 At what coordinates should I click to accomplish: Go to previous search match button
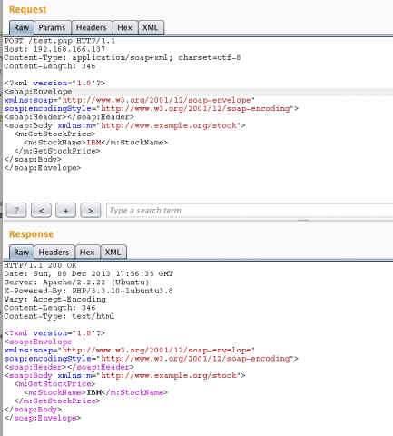(x=41, y=211)
